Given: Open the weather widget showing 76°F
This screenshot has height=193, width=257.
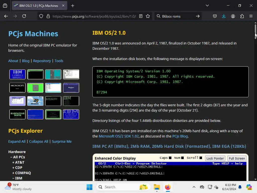Looking at the screenshot, I should click(18, 187).
